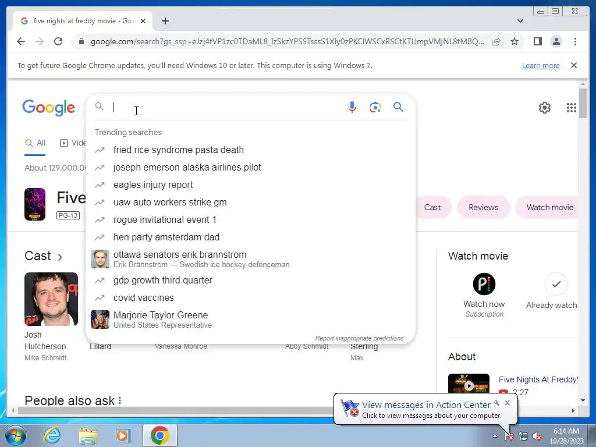596x447 pixels.
Task: Open Google quick settings gear
Action: click(x=545, y=108)
